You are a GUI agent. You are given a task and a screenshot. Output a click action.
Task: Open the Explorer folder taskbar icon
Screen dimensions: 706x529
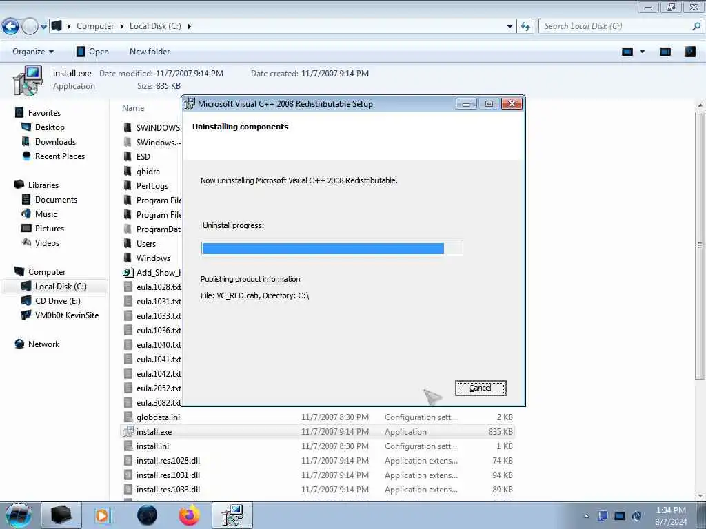(61, 515)
